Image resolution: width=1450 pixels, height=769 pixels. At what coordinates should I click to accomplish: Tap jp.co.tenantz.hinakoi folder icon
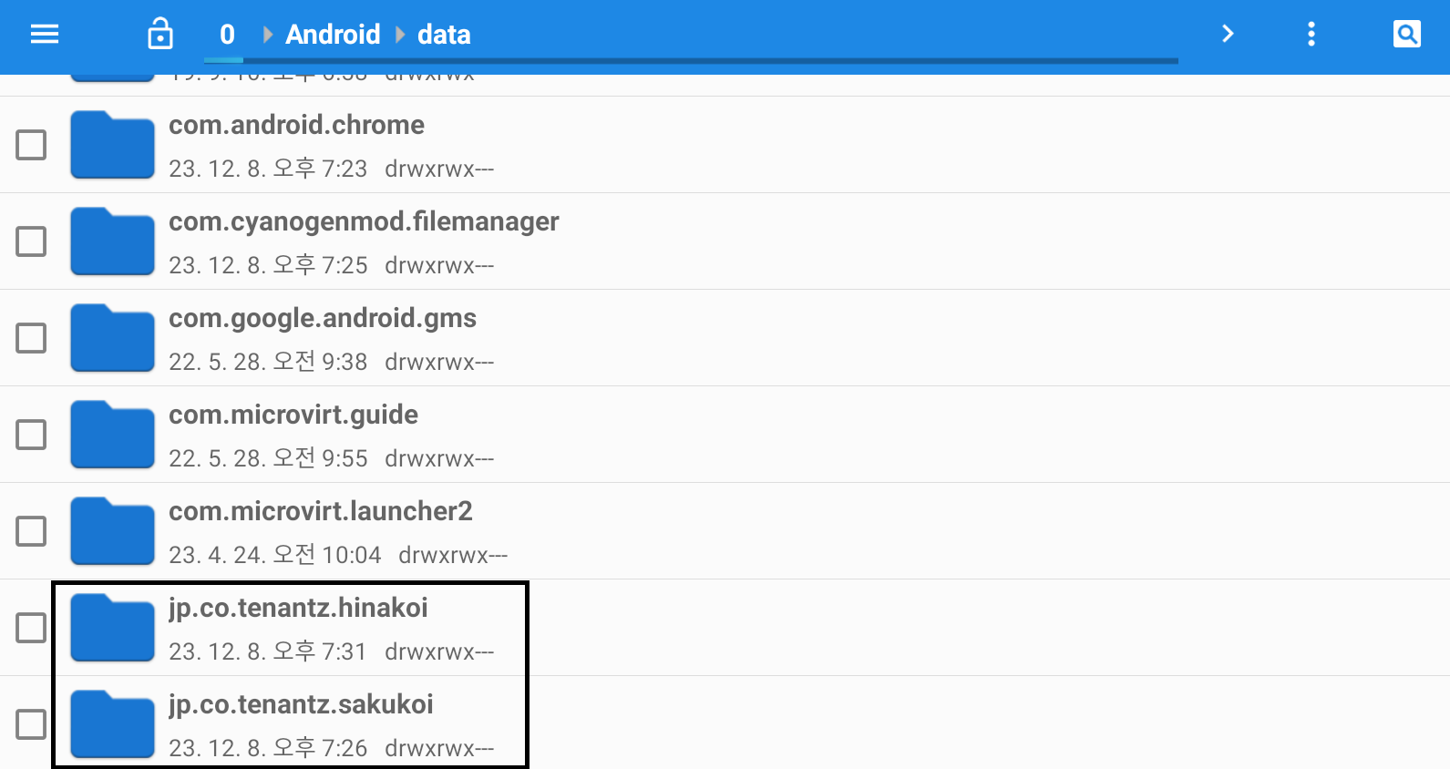pos(112,628)
